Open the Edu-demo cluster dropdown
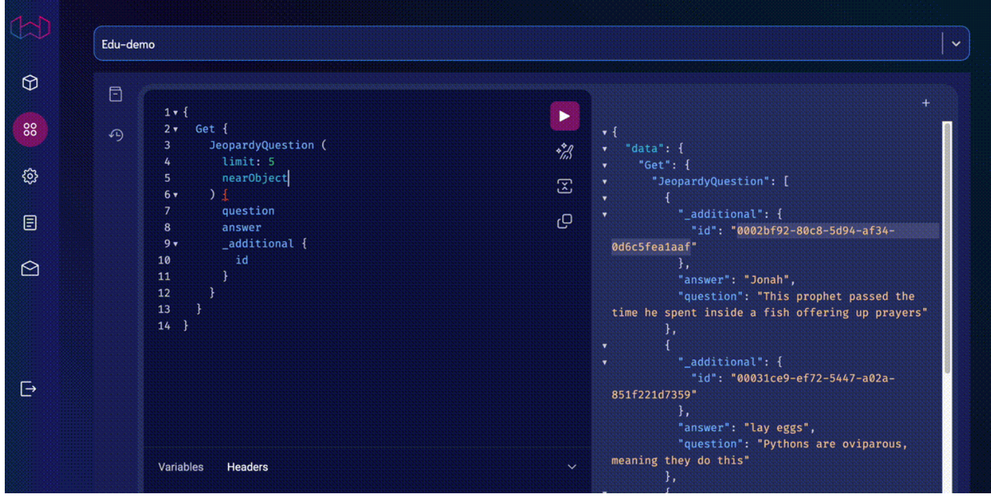Viewport: 991px width, 496px height. point(531,44)
